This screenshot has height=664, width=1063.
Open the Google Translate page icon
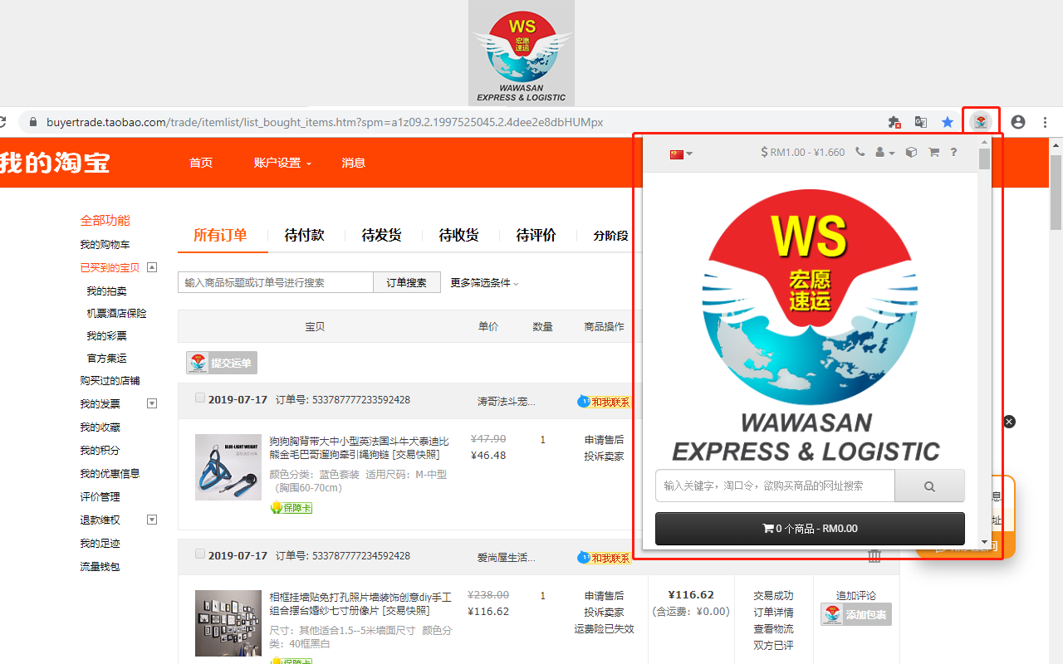(x=921, y=122)
